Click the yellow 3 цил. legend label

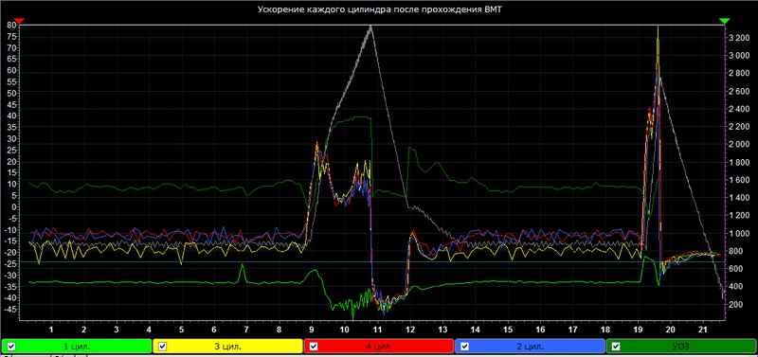(x=227, y=347)
